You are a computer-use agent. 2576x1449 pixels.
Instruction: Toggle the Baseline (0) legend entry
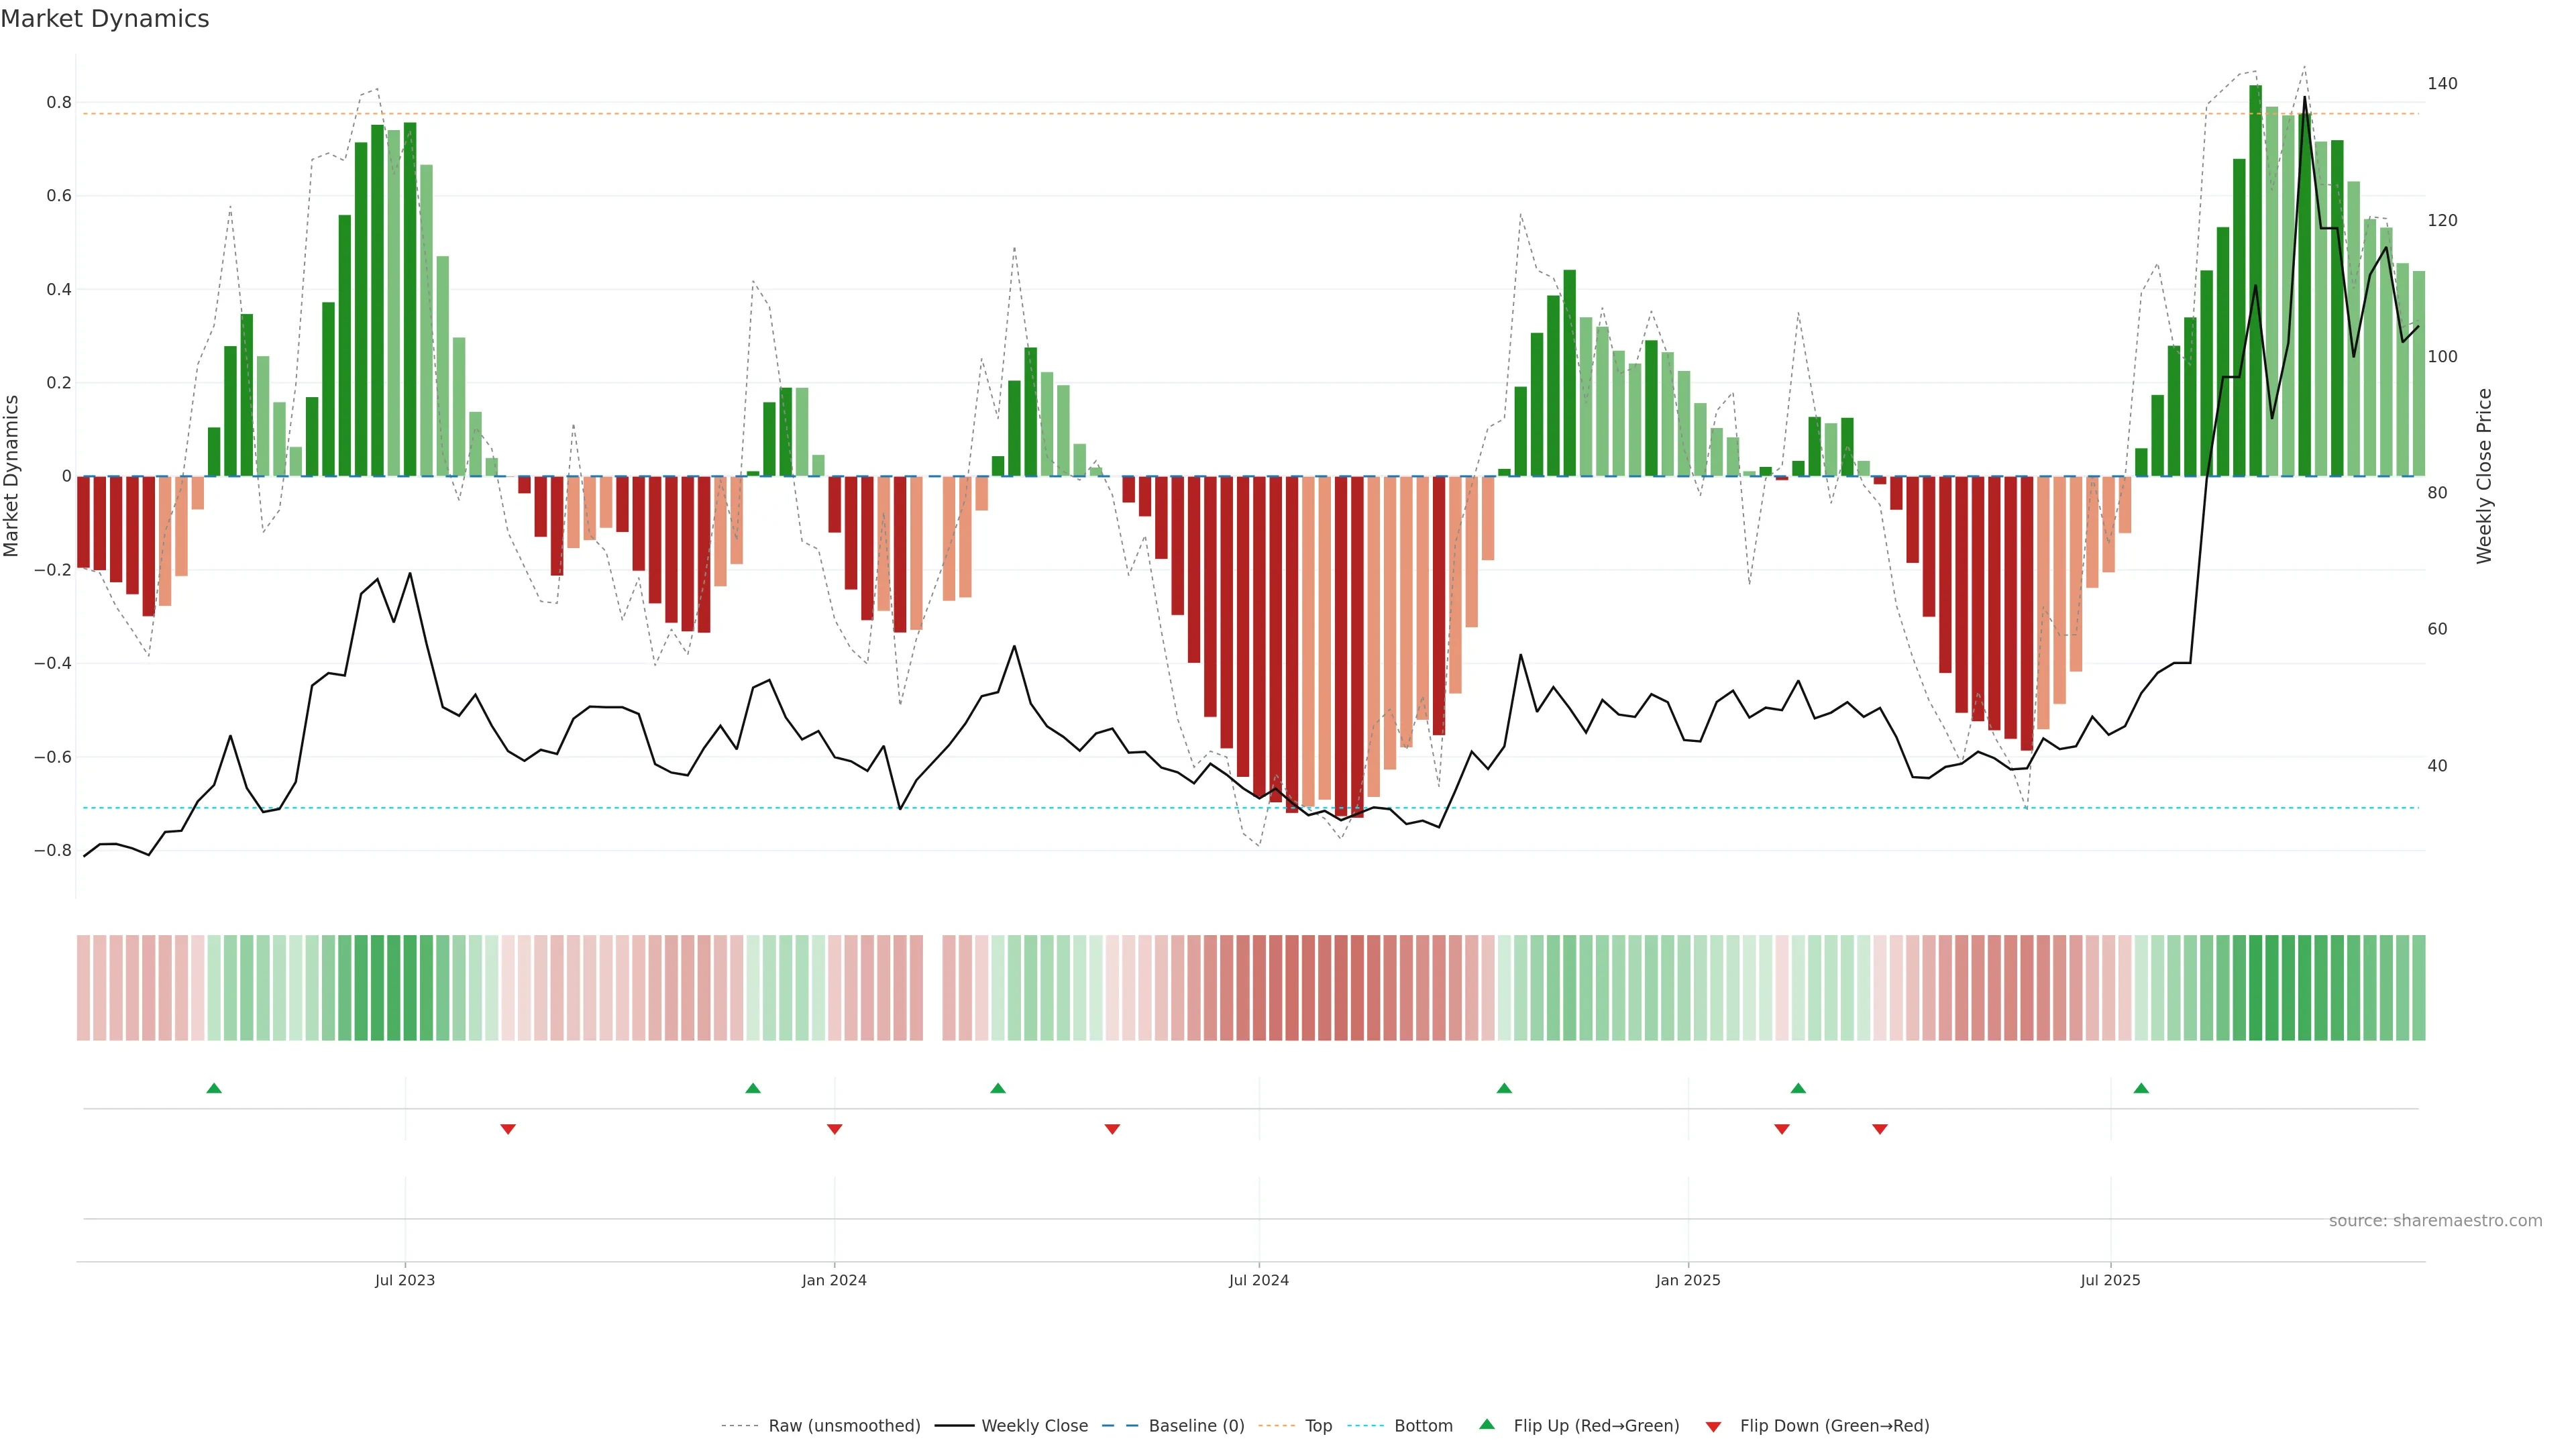tap(1196, 1426)
